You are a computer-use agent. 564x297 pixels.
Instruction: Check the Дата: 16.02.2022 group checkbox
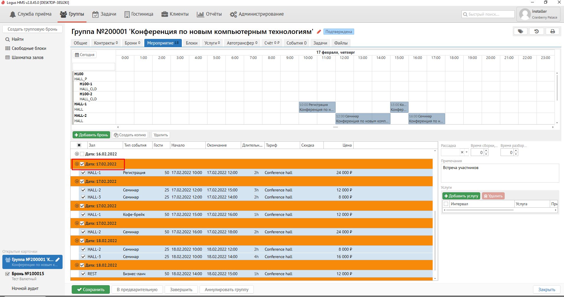point(82,154)
